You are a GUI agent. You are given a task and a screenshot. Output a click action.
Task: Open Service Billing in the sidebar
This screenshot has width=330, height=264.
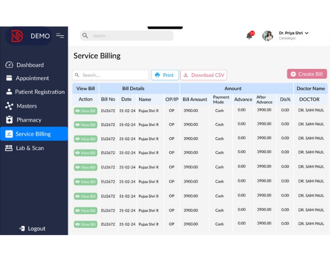(33, 134)
